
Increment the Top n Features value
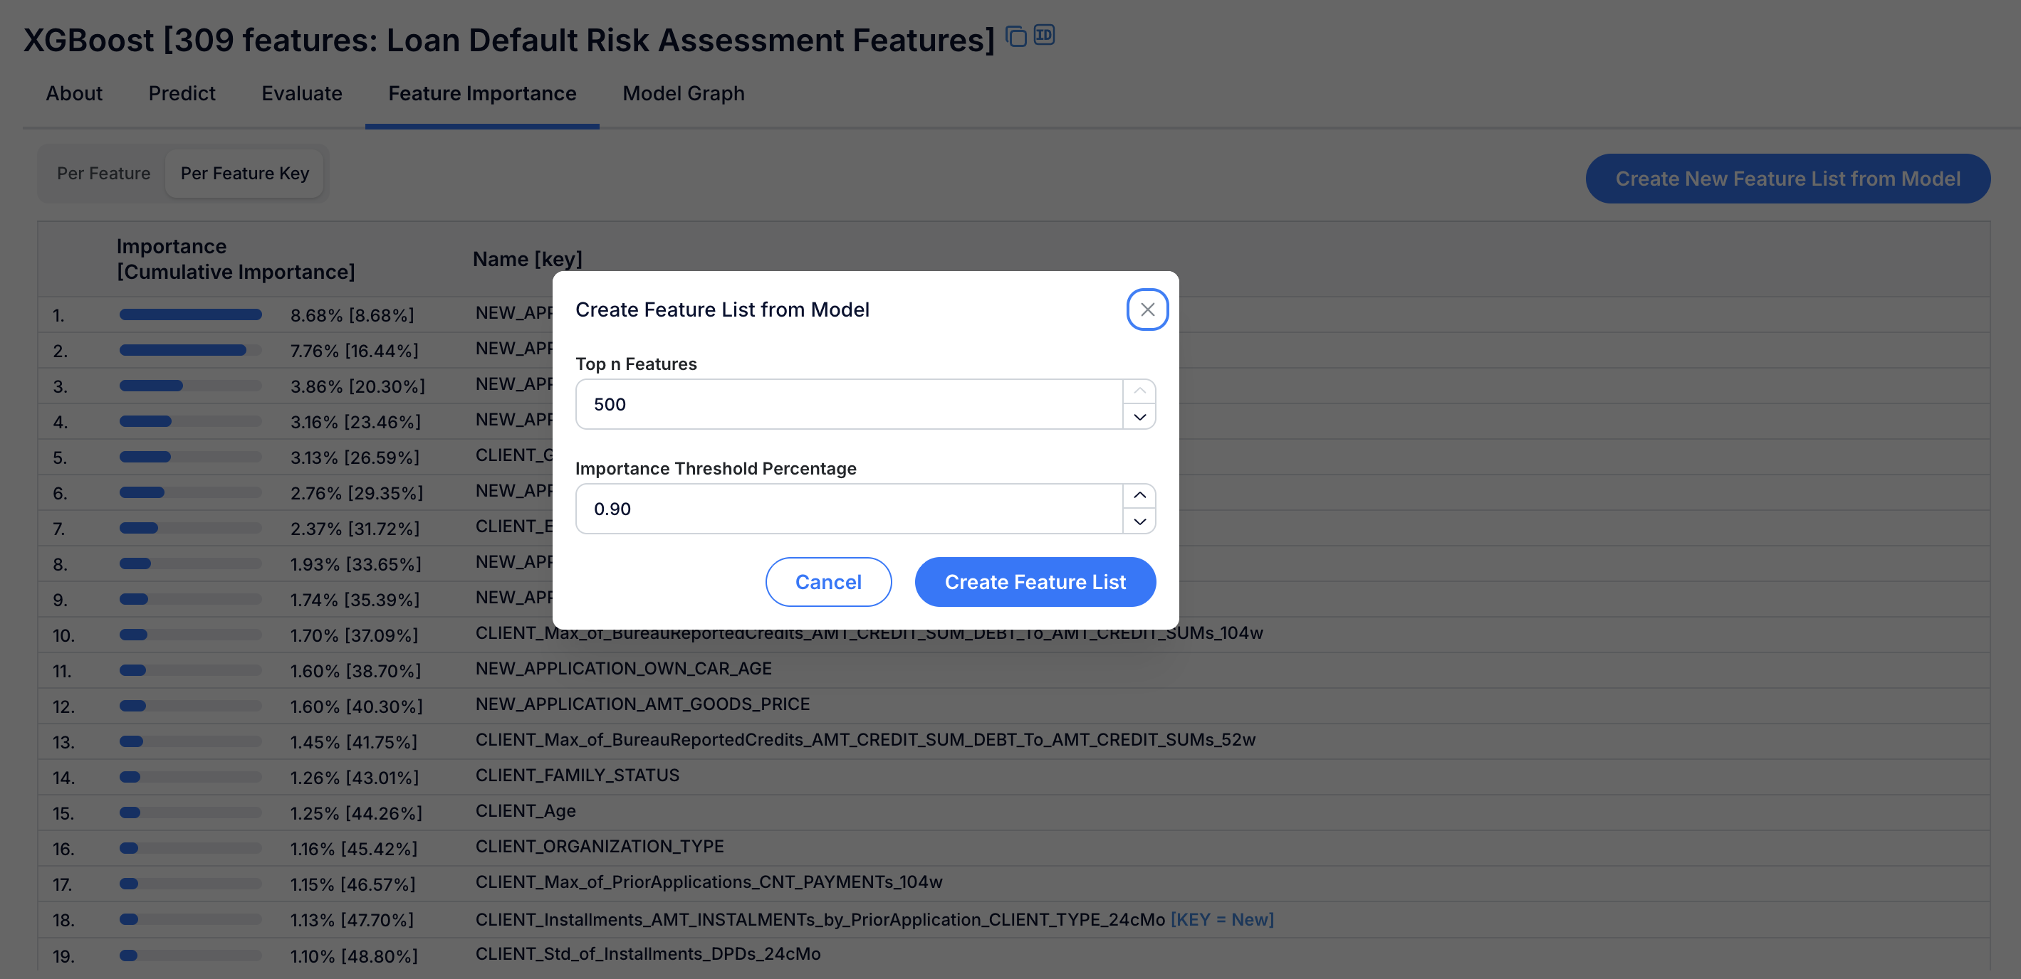point(1139,391)
